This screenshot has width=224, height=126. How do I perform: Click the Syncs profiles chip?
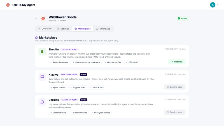[58, 87]
